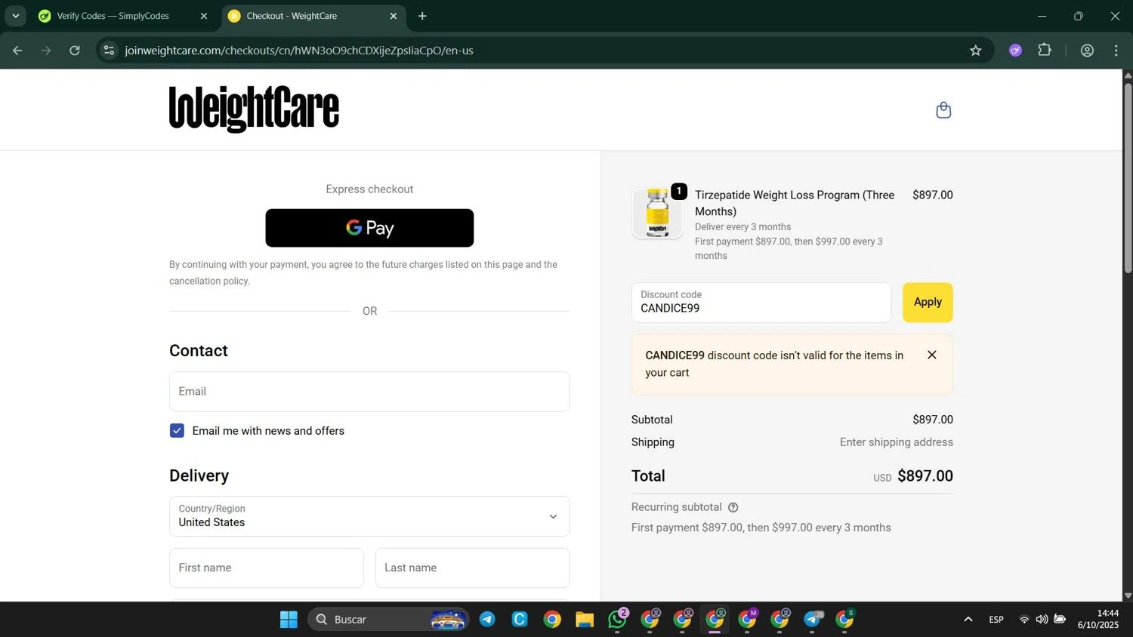Apply the CANDICE99 discount code
This screenshot has width=1133, height=637.
[x=928, y=302]
